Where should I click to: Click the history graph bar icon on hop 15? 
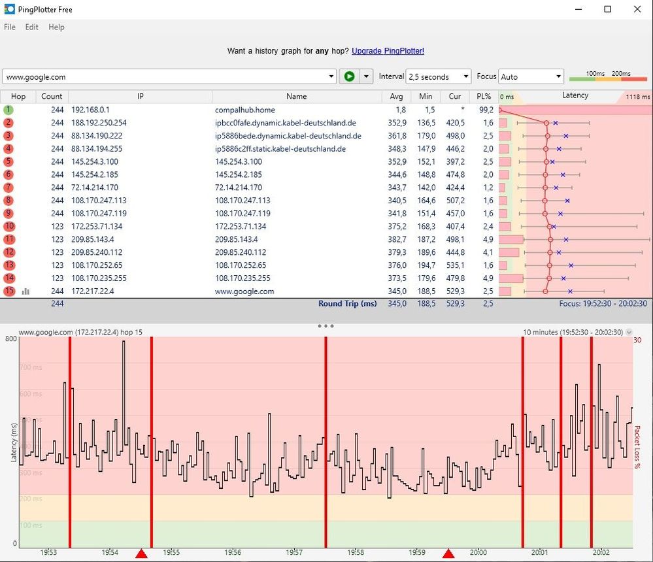tap(26, 291)
